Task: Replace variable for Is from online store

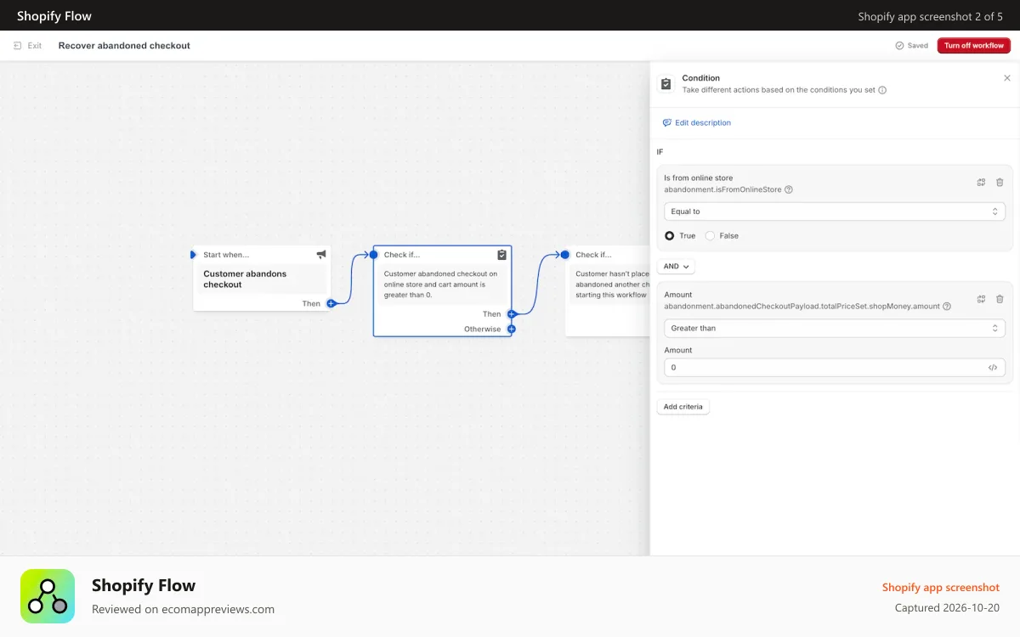Action: point(981,183)
